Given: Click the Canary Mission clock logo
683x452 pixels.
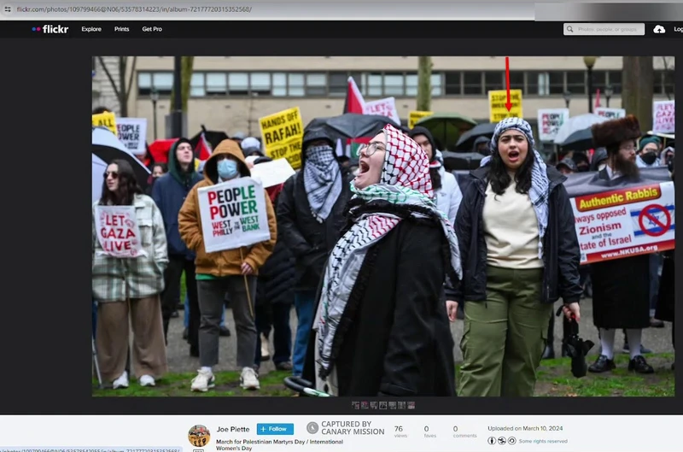Looking at the screenshot, I should coord(312,428).
